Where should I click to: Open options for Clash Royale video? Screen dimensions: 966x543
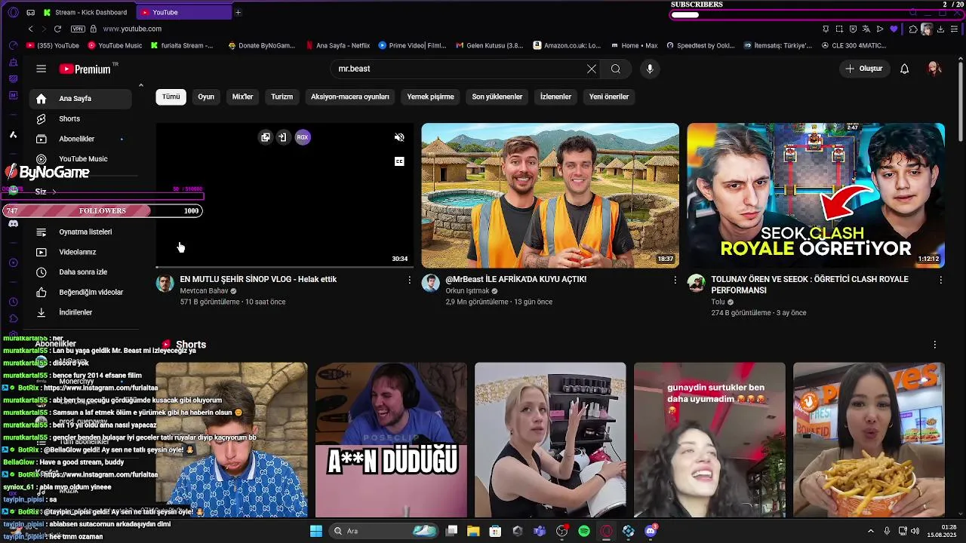940,280
